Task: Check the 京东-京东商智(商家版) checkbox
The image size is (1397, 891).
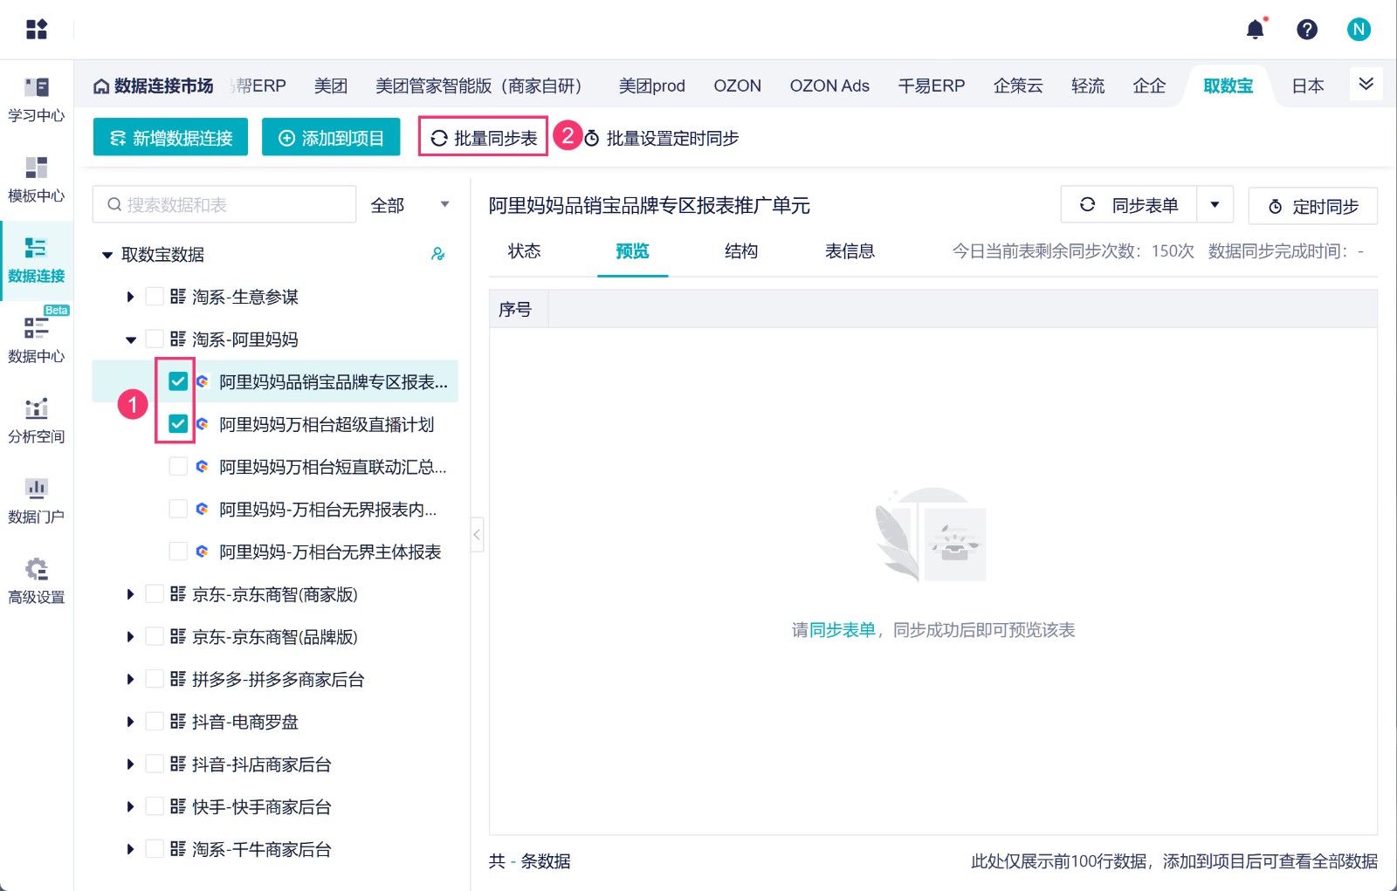Action: point(155,594)
